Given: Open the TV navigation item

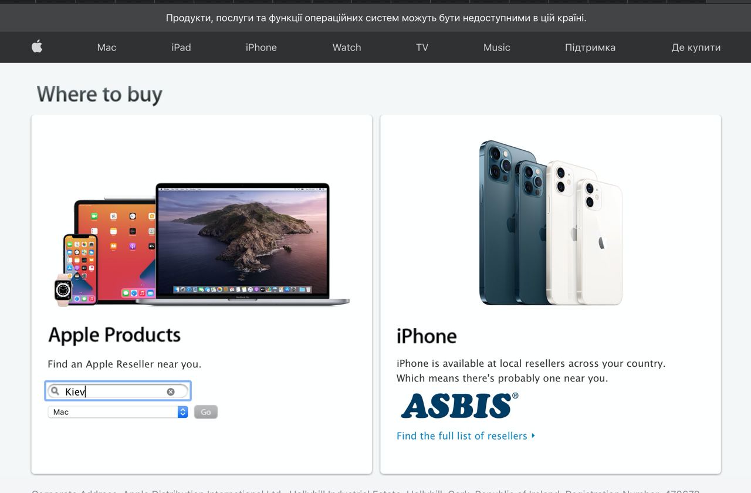Looking at the screenshot, I should click(422, 48).
